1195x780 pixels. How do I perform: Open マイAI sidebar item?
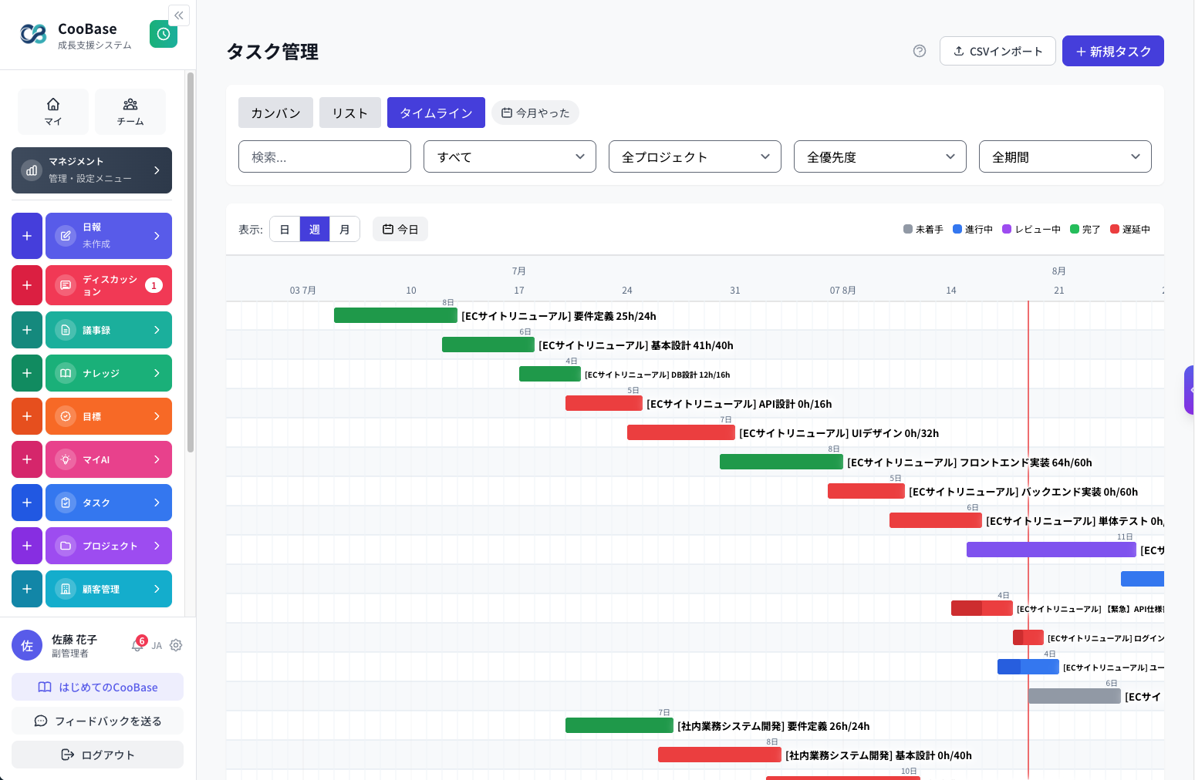[109, 459]
